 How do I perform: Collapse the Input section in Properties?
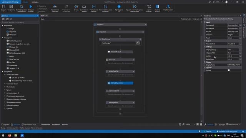coord(204,22)
